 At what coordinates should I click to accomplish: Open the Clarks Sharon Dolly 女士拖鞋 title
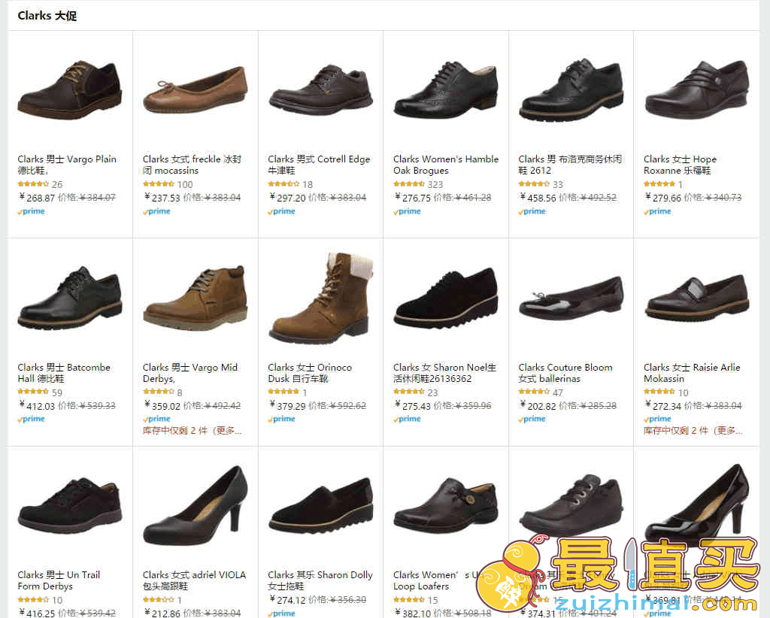pyautogui.click(x=320, y=580)
